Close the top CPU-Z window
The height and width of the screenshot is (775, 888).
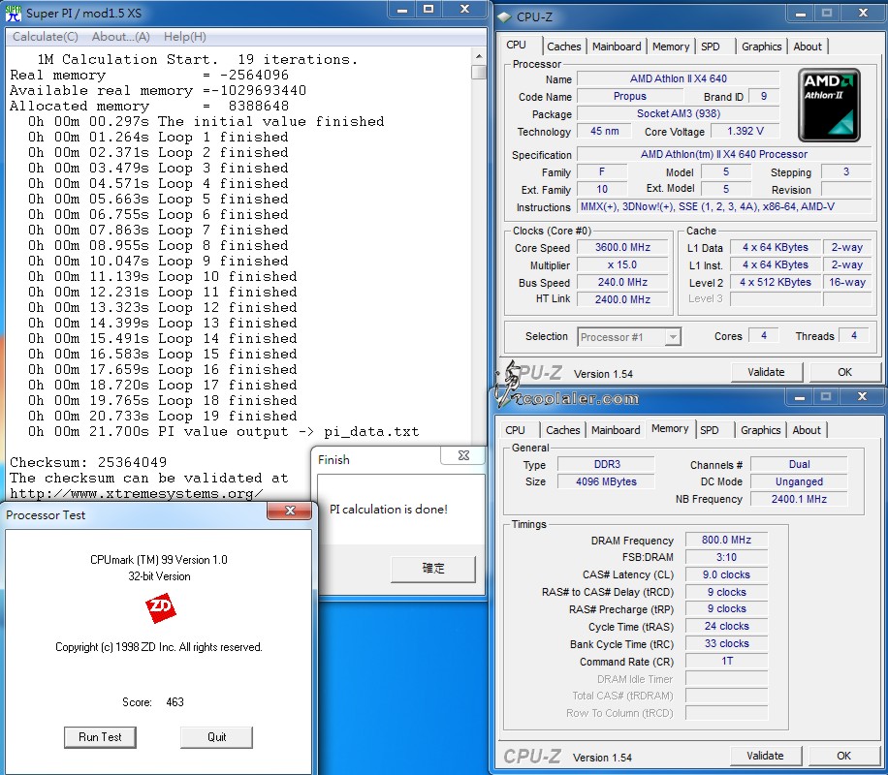coord(863,13)
